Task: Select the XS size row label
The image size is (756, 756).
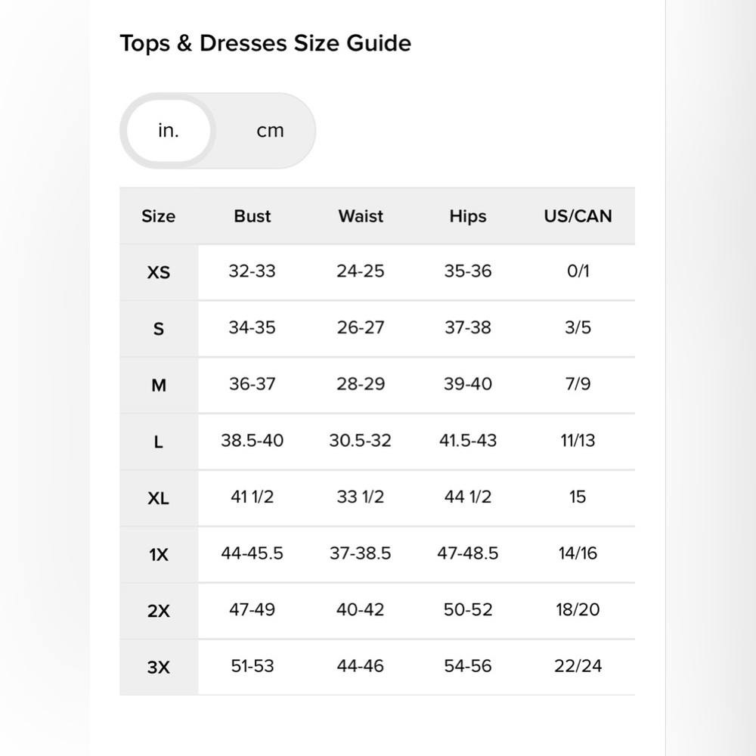Action: 159,272
